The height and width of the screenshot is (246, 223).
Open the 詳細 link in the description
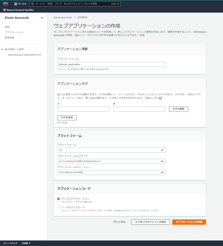(142, 35)
